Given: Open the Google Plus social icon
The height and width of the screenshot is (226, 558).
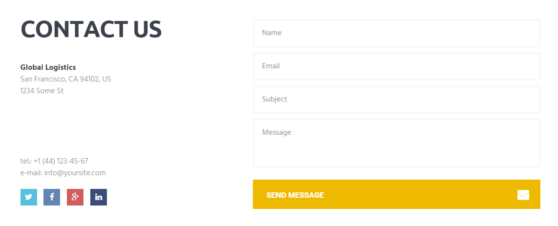Looking at the screenshot, I should [75, 197].
